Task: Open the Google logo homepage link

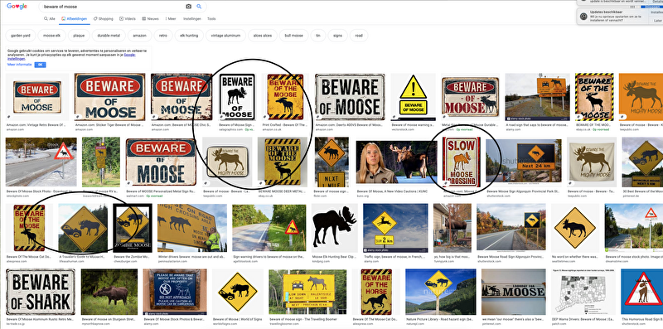Action: [x=17, y=7]
